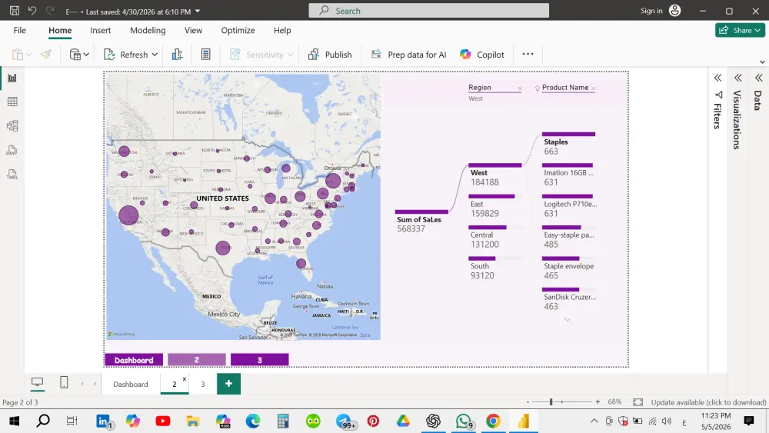
Task: Click the Refresh button
Action: click(x=125, y=55)
